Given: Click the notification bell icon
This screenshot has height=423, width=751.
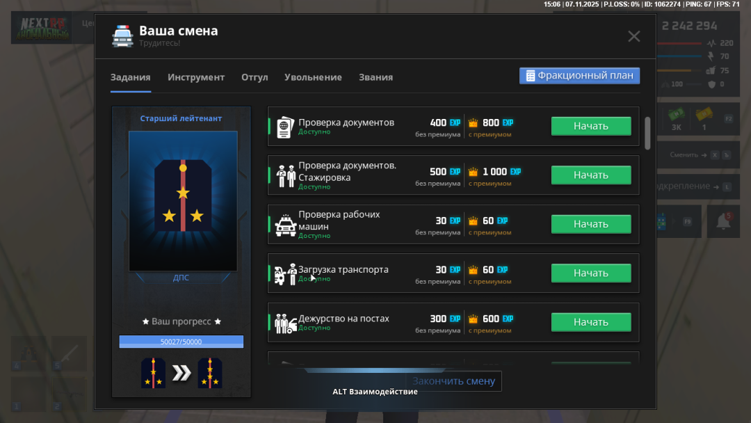Looking at the screenshot, I should point(723,221).
